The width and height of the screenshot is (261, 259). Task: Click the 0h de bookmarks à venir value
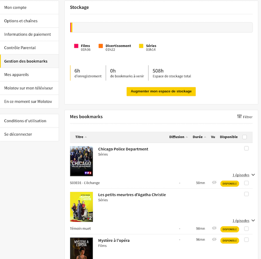click(x=113, y=71)
